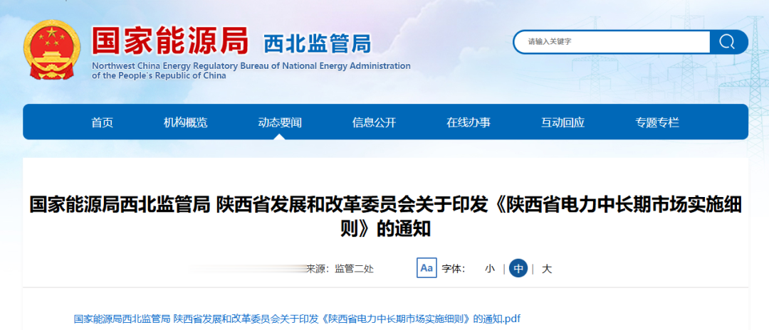769x330 pixels.
Task: Open the 动态要闻 menu item
Action: 280,122
